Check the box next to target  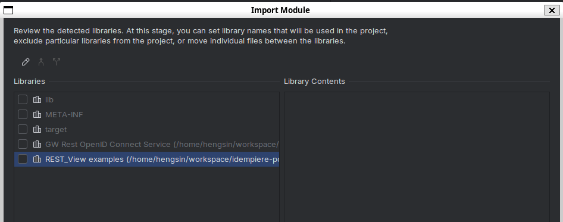point(23,129)
